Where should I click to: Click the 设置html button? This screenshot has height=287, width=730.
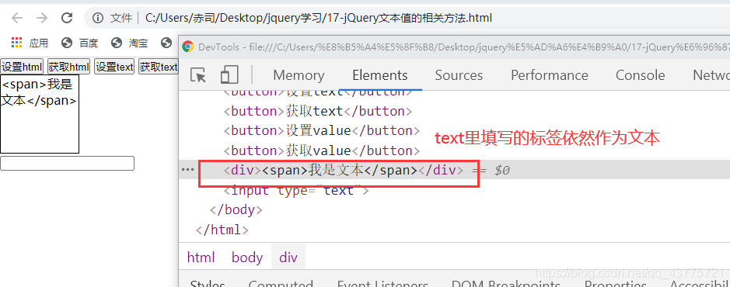[x=22, y=67]
